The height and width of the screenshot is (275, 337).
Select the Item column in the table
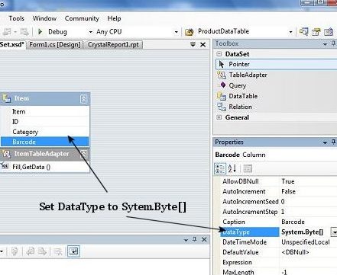[45, 111]
